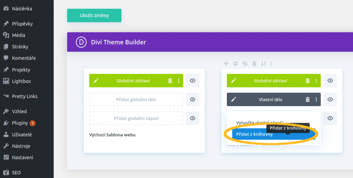Toggle default template footer visibility eye
The height and width of the screenshot is (178, 353).
click(192, 118)
